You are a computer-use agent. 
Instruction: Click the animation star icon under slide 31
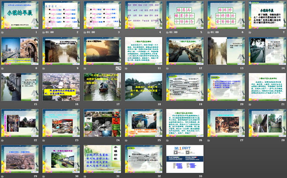tap(85, 176)
